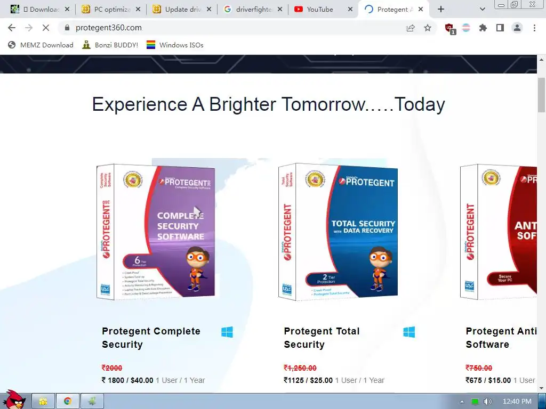Show hidden system tray icons arrow
546x409 pixels.
click(x=462, y=402)
